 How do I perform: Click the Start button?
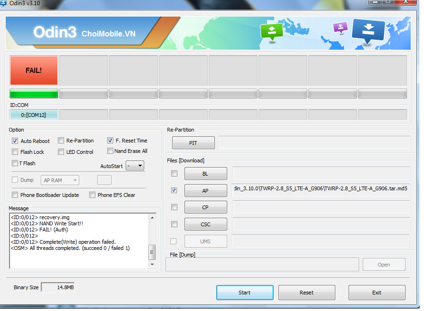pos(245,293)
